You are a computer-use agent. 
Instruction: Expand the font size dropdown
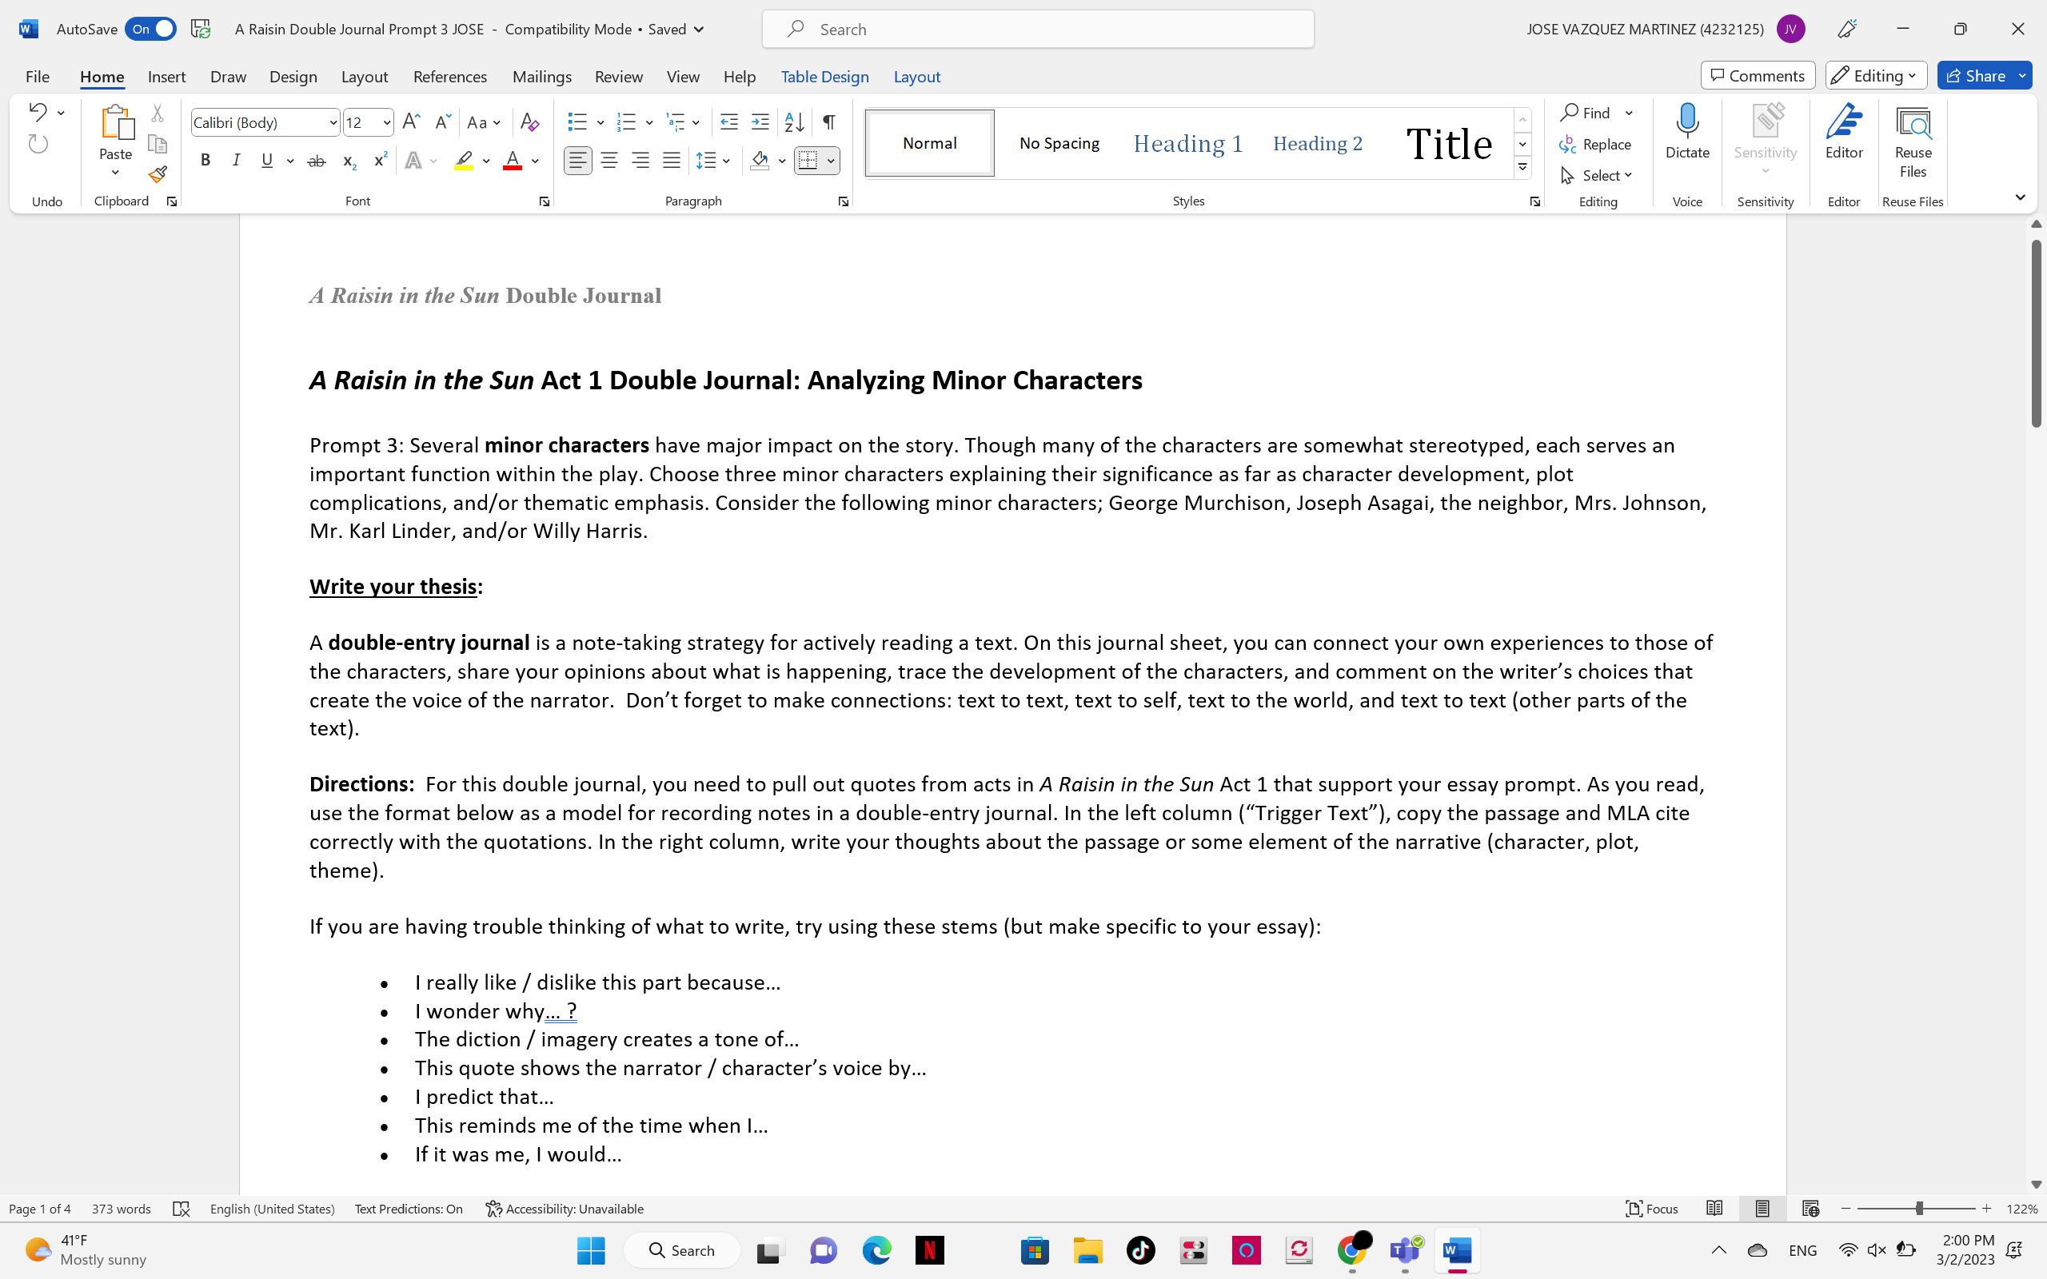(386, 123)
